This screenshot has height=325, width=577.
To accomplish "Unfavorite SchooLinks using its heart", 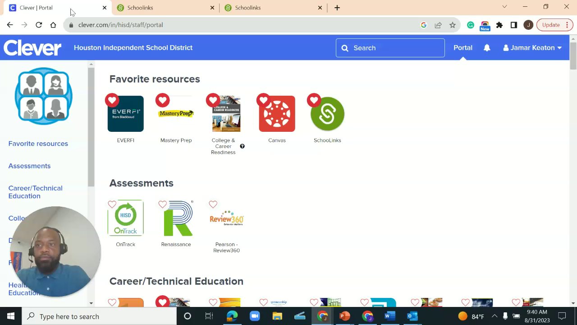I will click(x=314, y=100).
